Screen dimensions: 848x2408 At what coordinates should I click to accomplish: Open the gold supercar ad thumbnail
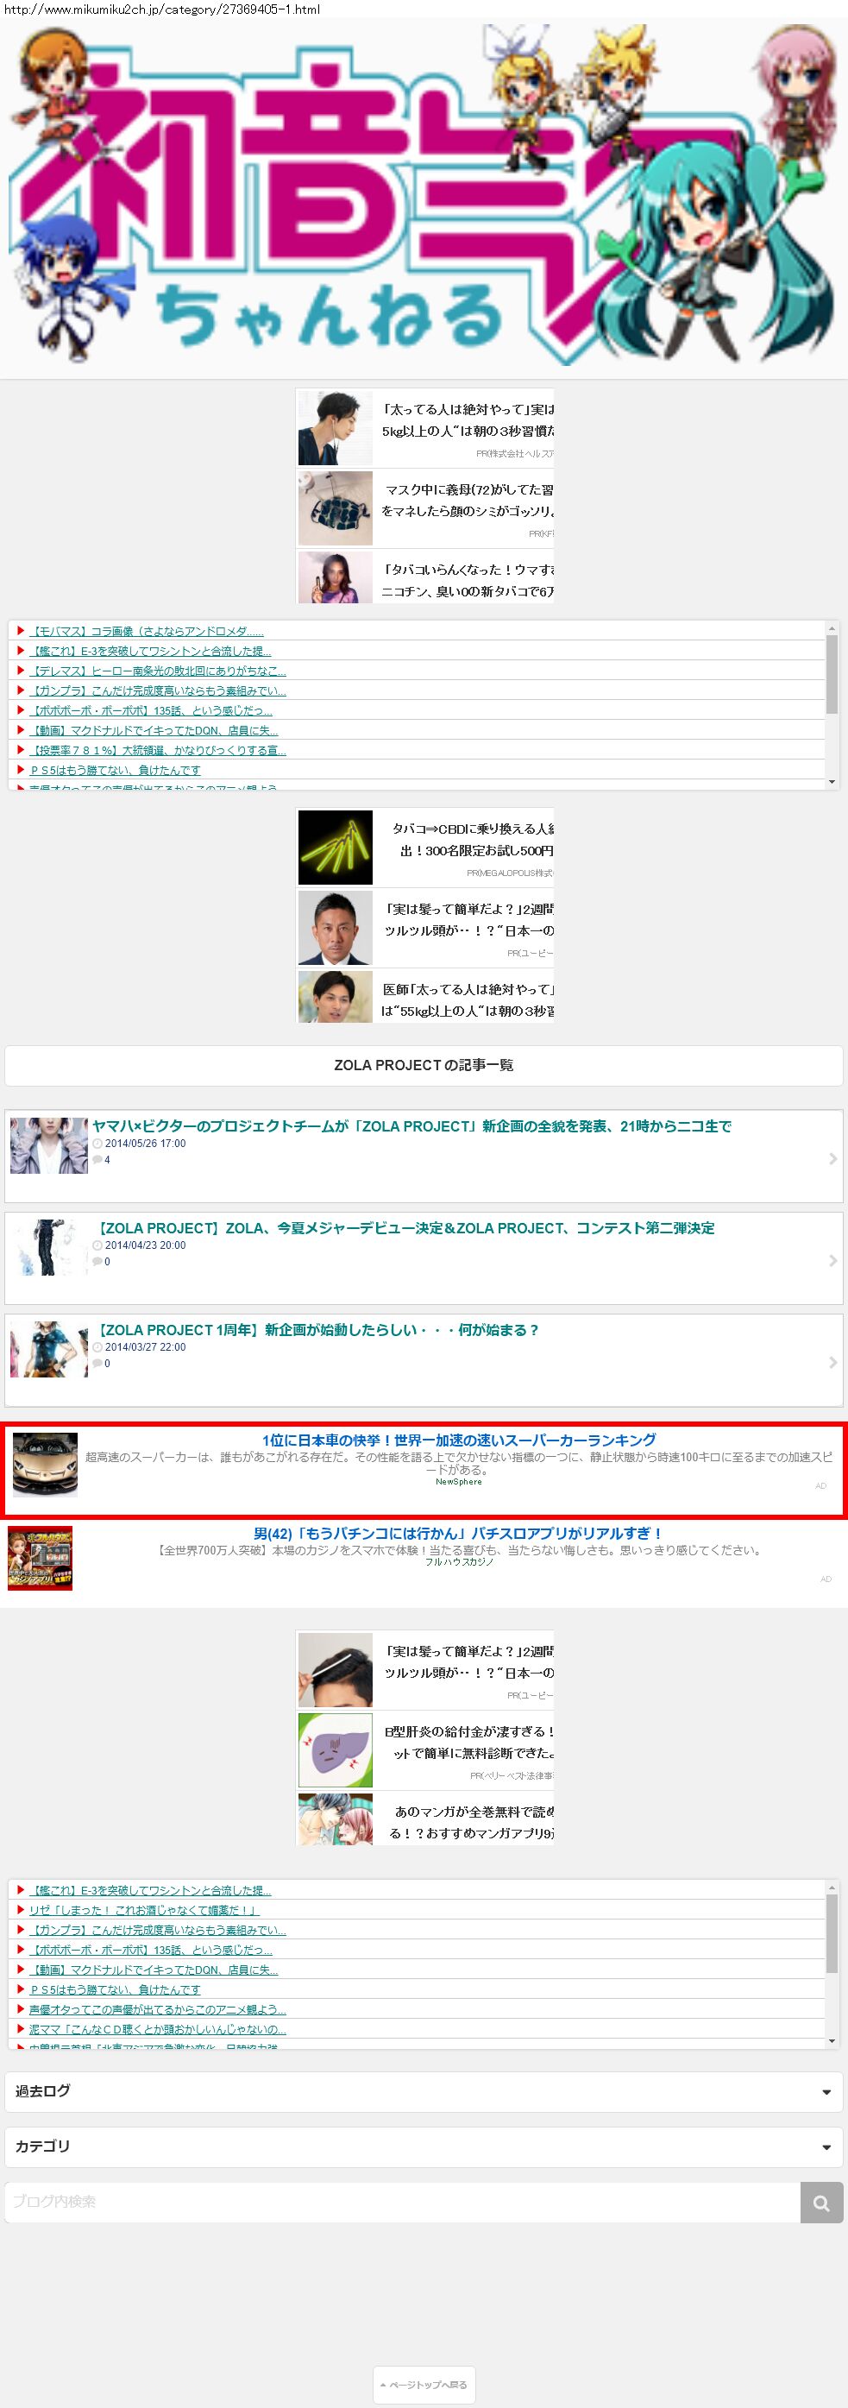tap(45, 1464)
